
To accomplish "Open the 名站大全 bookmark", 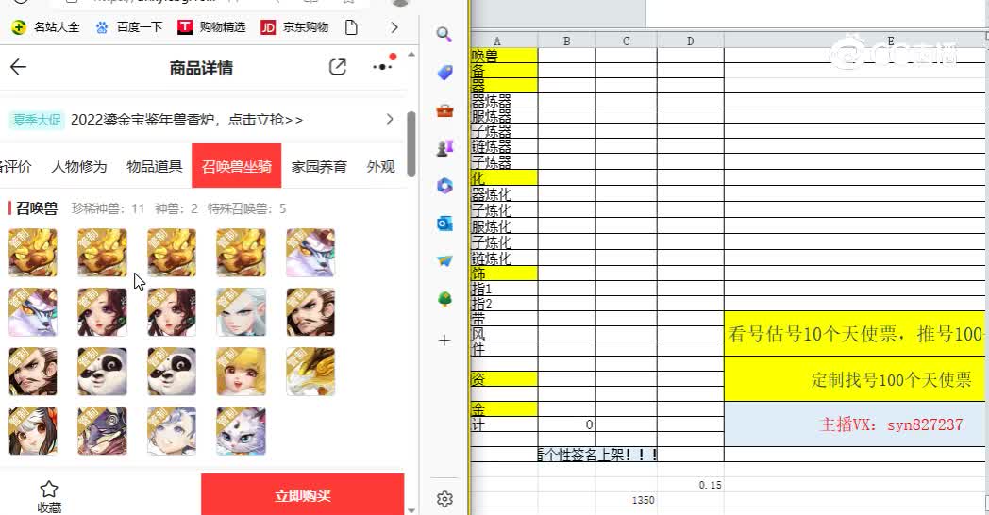I will (45, 27).
